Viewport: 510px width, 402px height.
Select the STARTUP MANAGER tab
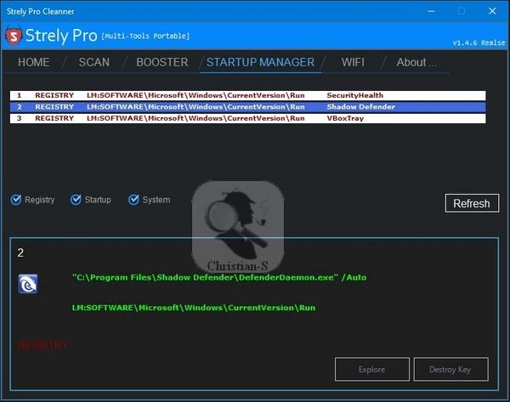tap(261, 62)
